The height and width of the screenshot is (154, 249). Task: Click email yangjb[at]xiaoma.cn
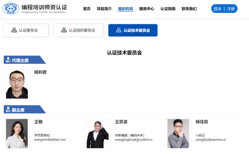[x=211, y=140]
